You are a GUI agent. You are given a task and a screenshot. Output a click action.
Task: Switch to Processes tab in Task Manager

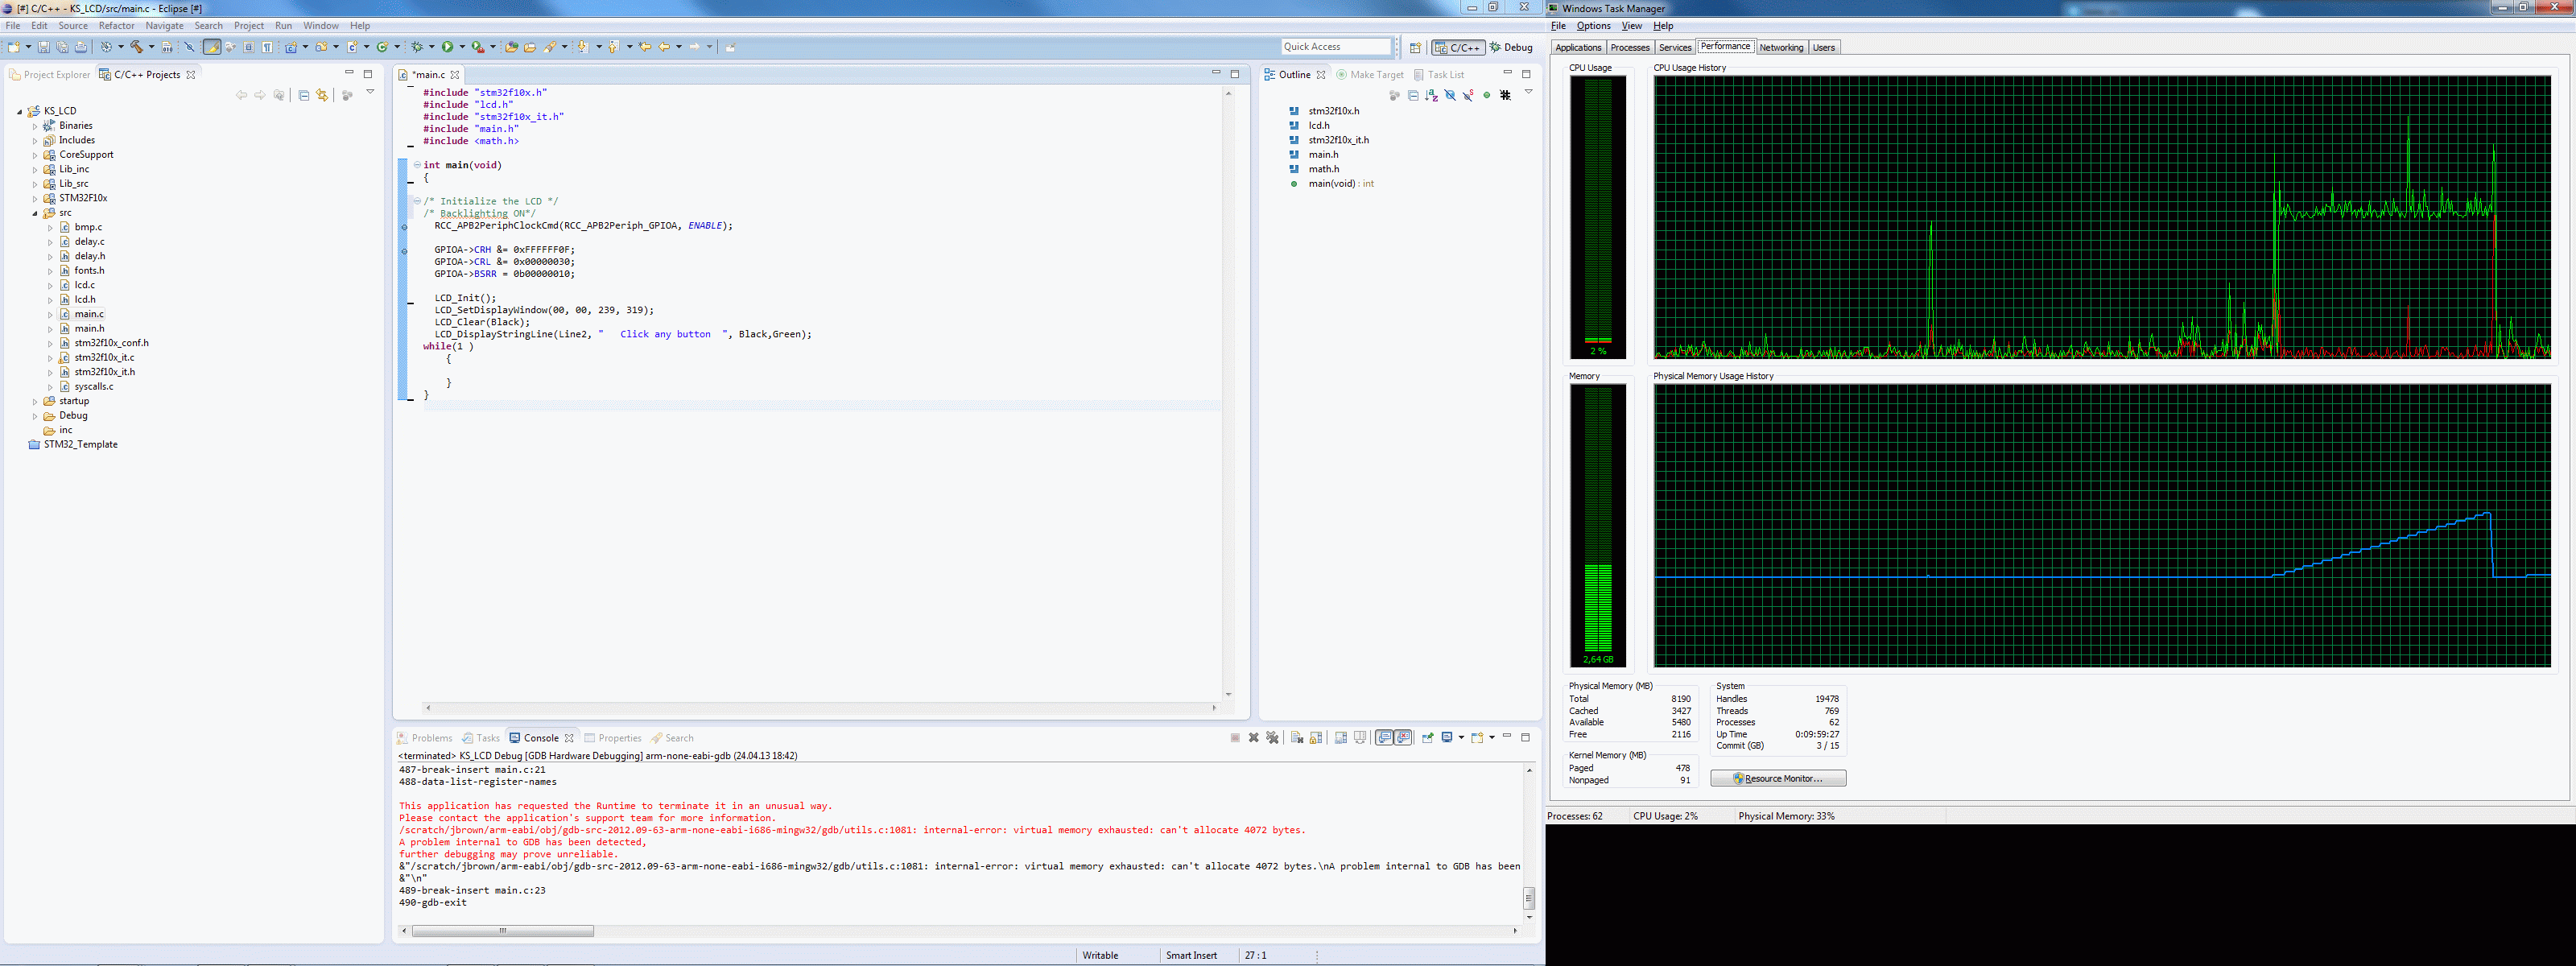(x=1630, y=48)
